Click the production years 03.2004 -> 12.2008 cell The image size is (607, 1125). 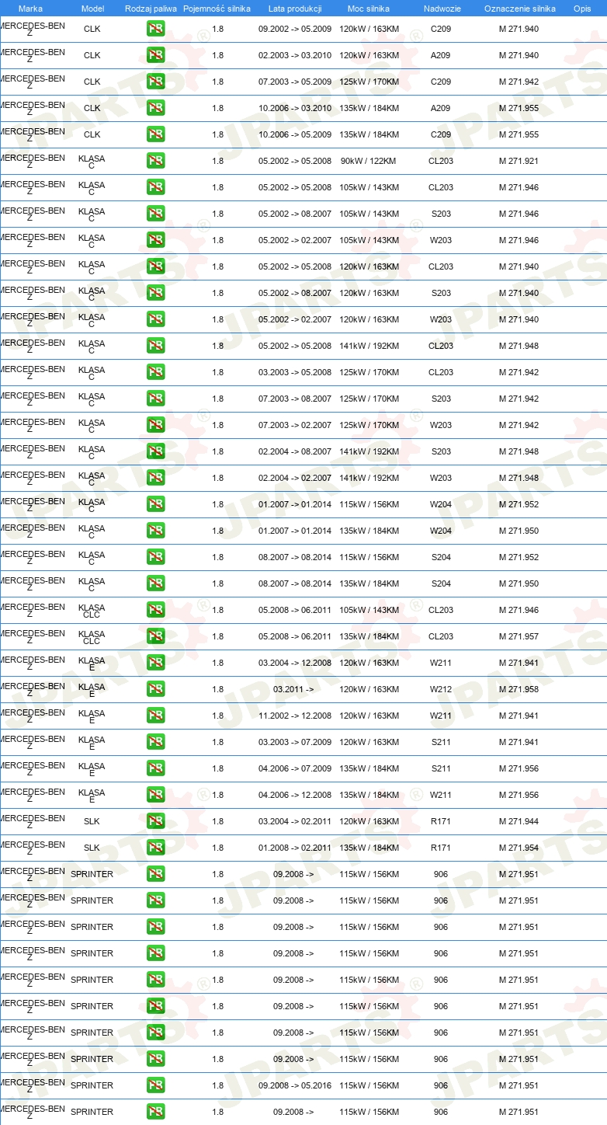click(x=295, y=663)
